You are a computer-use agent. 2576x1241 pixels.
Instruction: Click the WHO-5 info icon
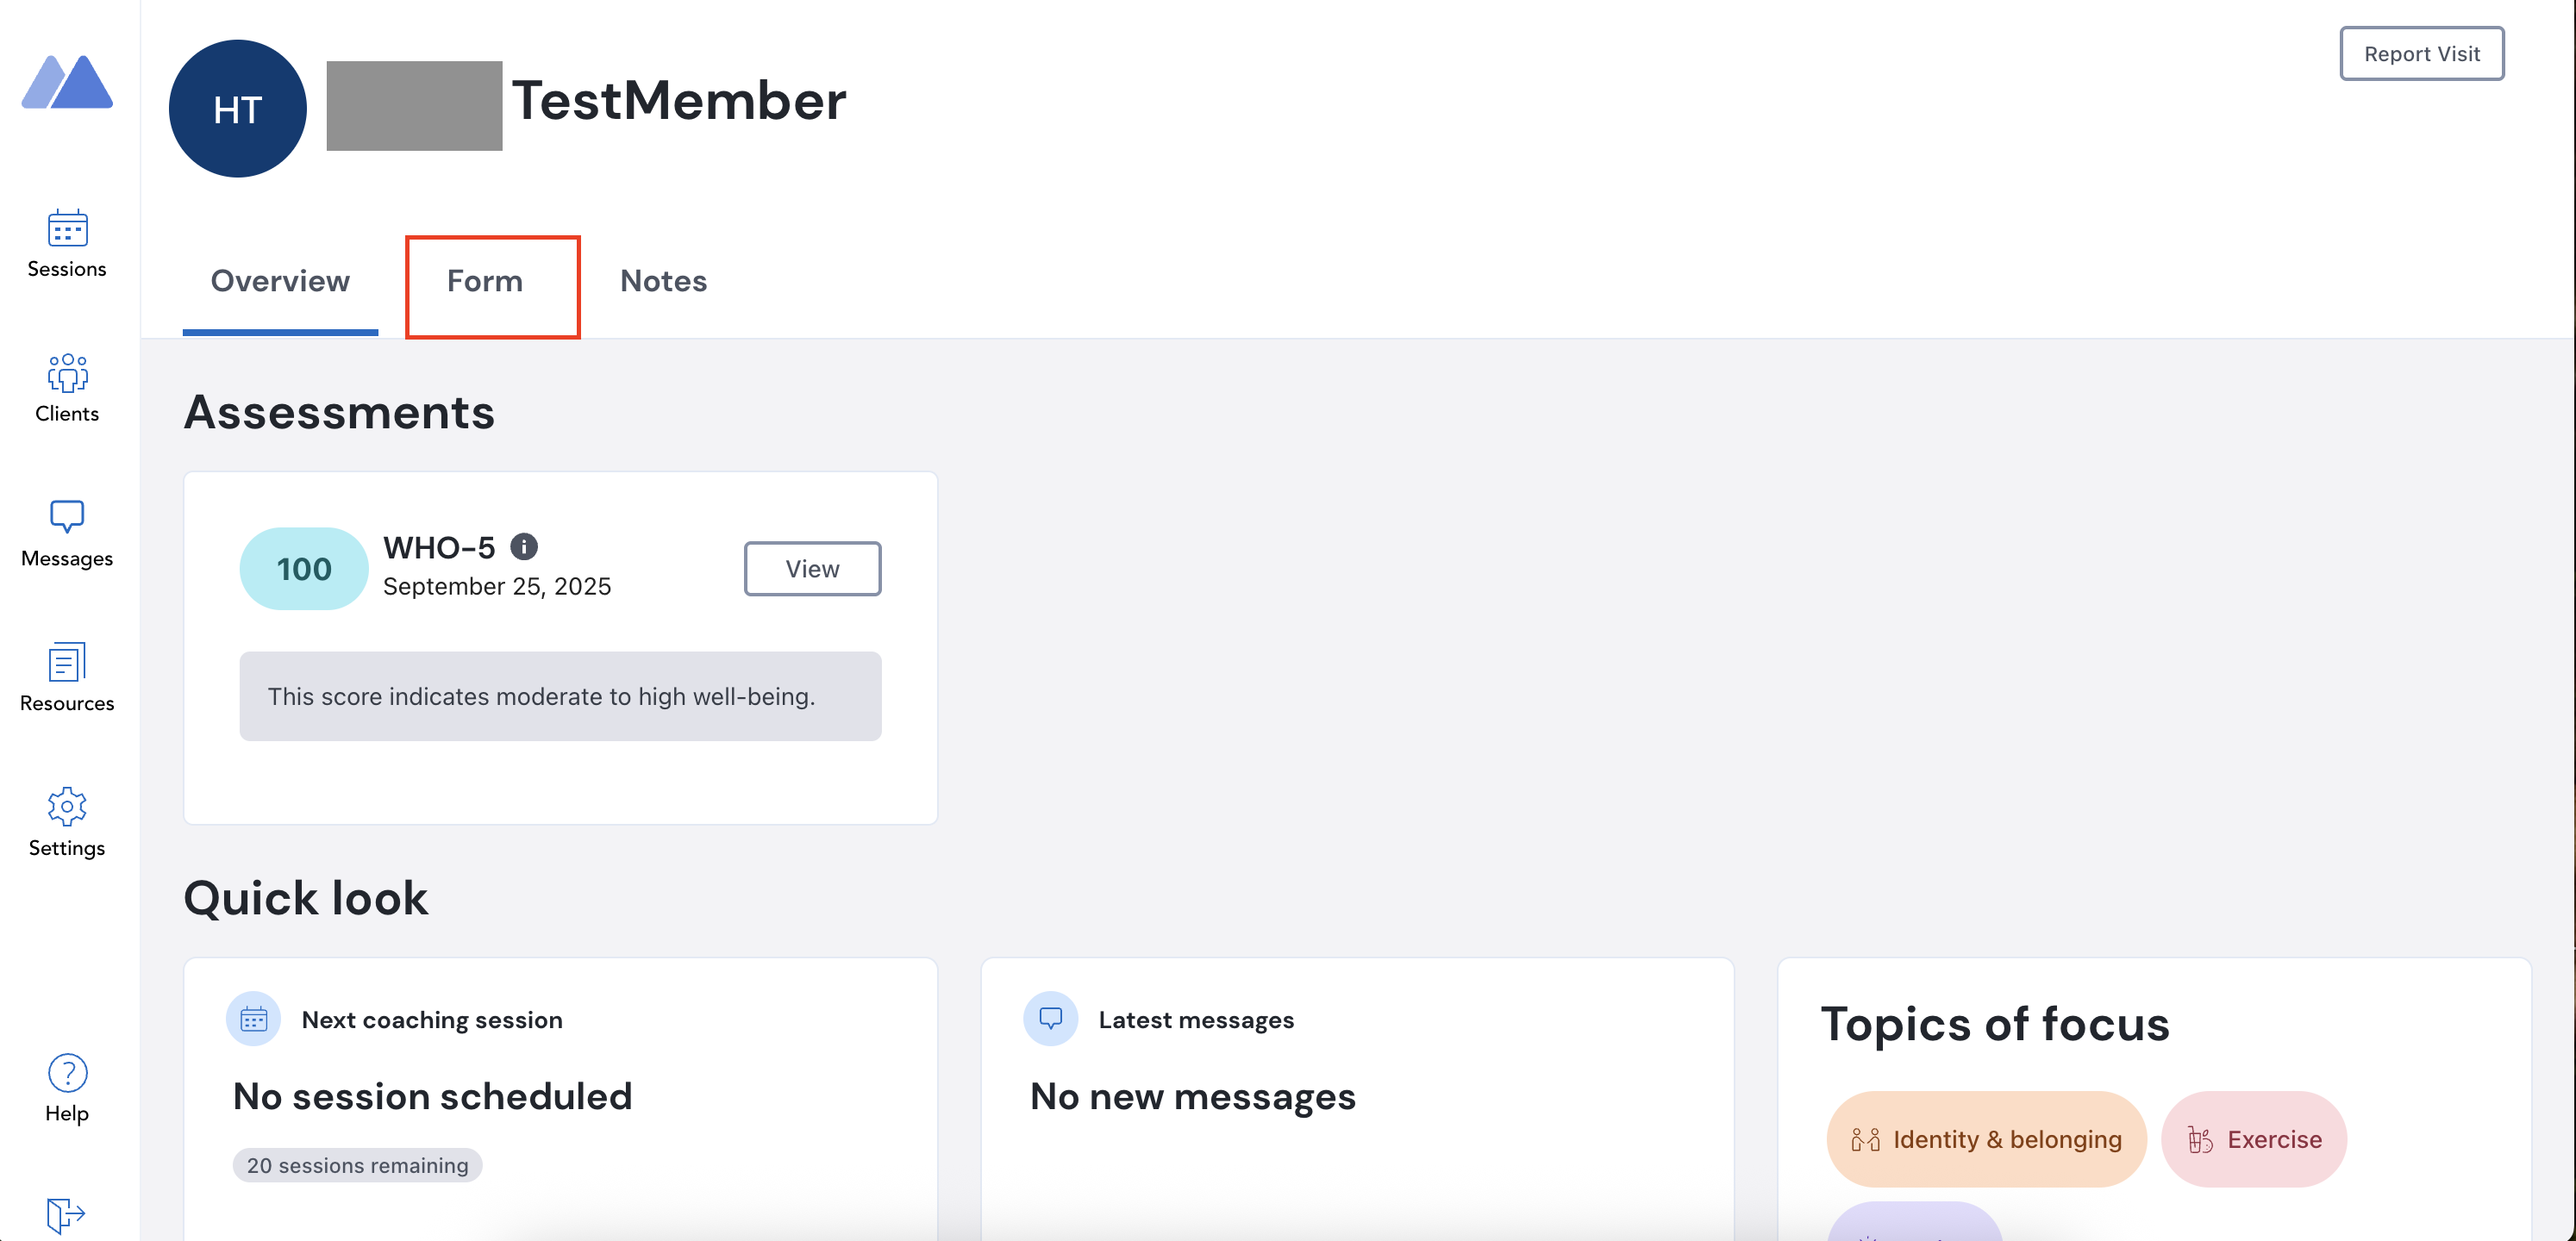(524, 546)
